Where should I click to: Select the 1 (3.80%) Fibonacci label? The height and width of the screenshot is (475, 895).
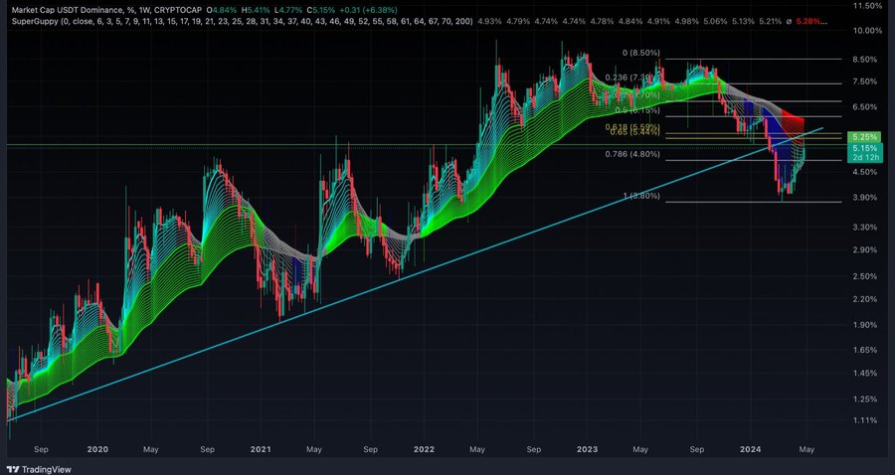(641, 196)
